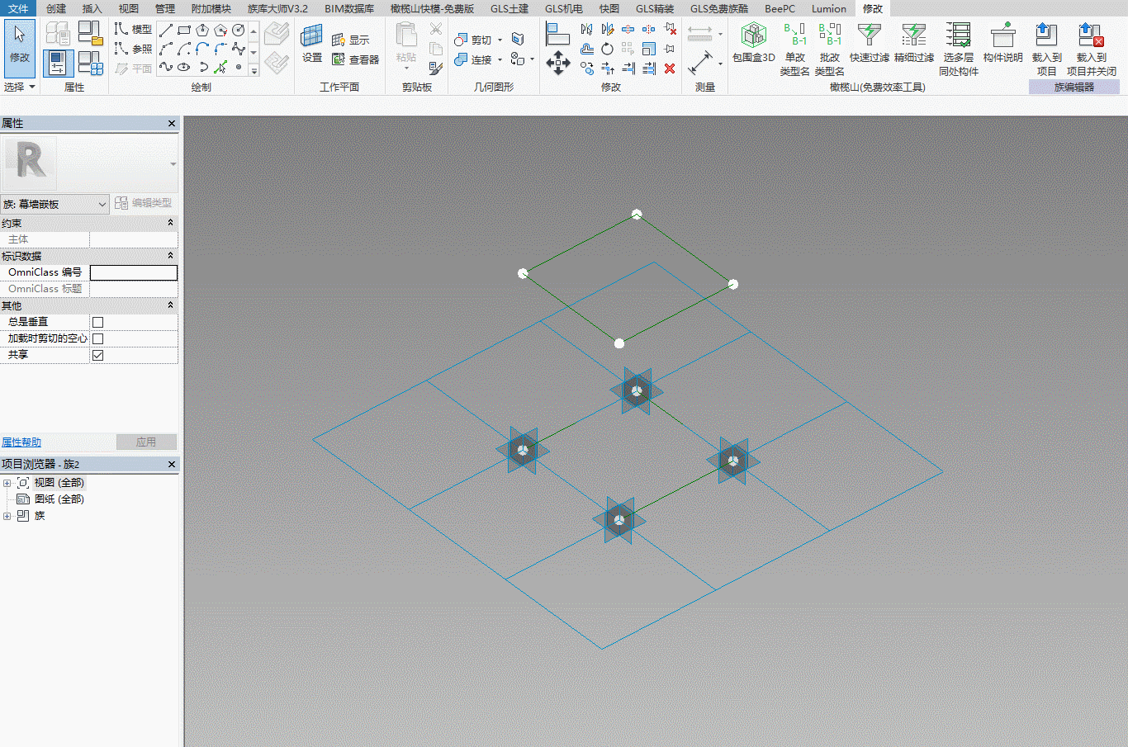This screenshot has width=1128, height=747.
Task: Open the 选择 dropdown arrow
Action: coord(32,87)
